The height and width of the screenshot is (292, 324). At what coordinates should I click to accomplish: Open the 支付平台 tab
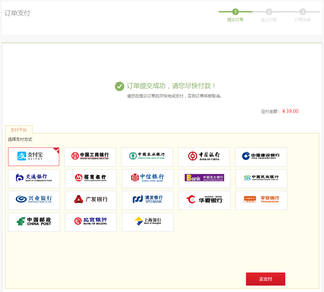[x=19, y=130]
